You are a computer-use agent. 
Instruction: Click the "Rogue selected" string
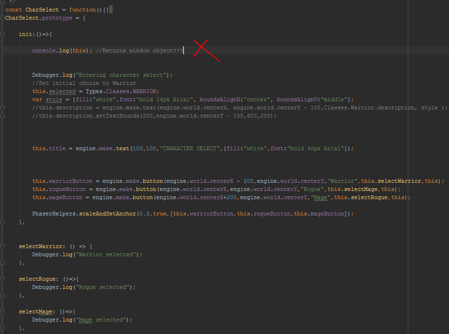103,287
